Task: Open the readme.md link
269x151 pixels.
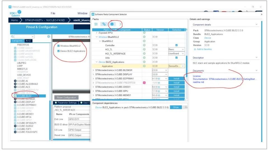Action: click(198, 82)
